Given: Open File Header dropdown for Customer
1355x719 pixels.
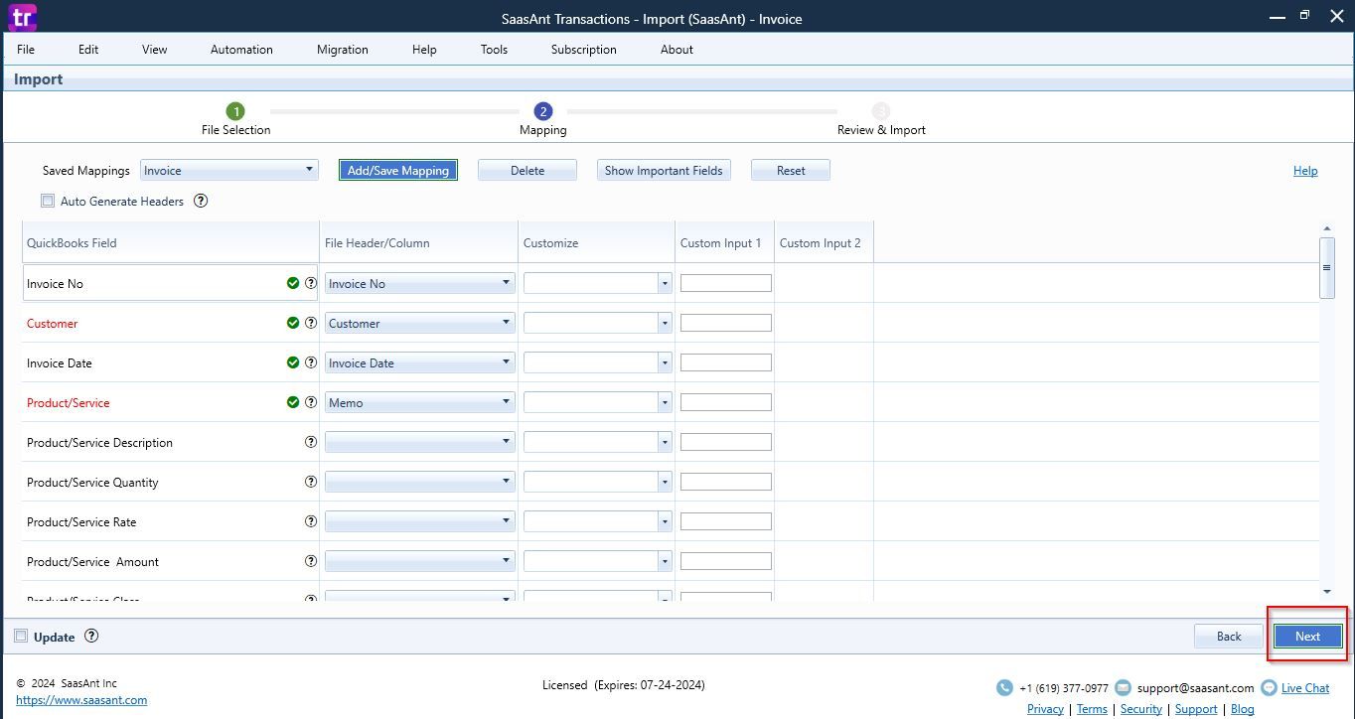Looking at the screenshot, I should coord(419,323).
